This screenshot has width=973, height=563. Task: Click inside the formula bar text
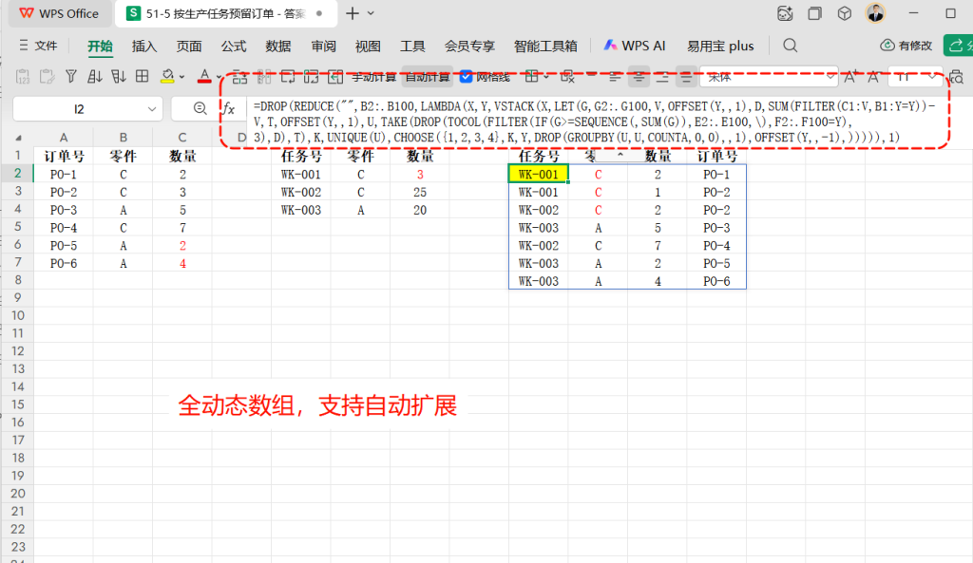click(595, 122)
